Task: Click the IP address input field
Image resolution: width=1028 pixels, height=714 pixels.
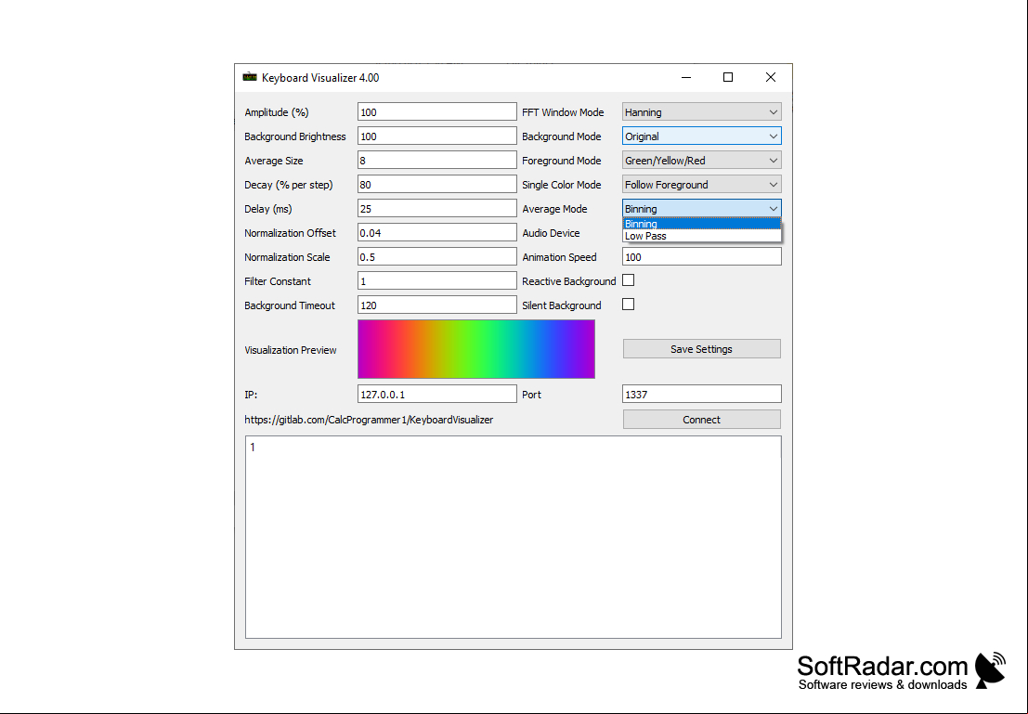Action: tap(437, 394)
